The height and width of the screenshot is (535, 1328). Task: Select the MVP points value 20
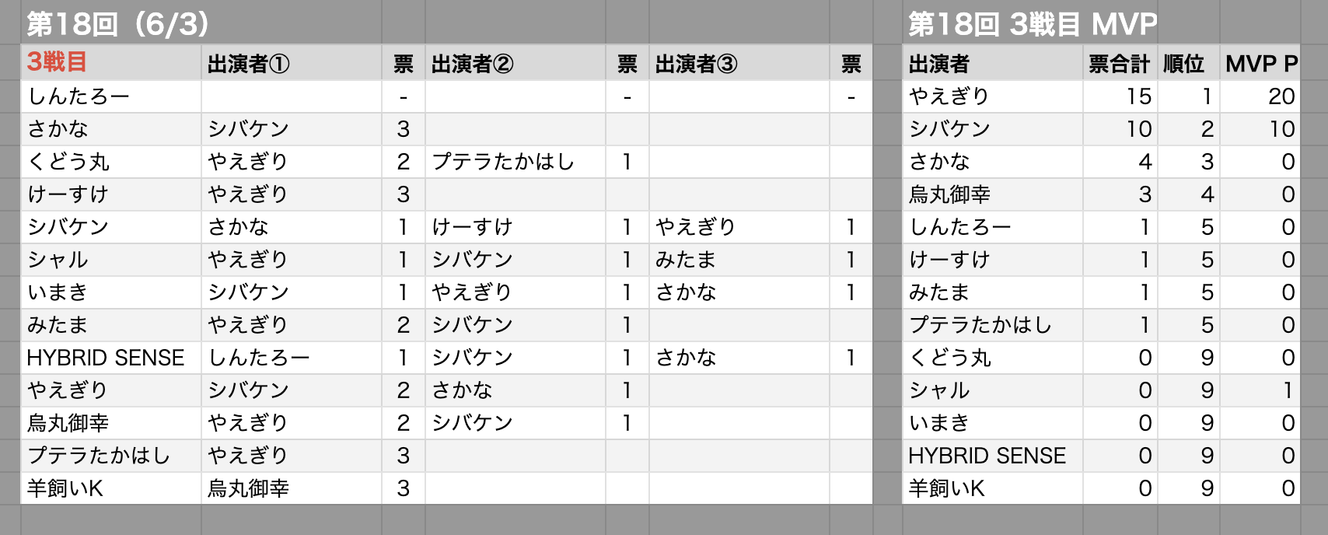click(1260, 96)
